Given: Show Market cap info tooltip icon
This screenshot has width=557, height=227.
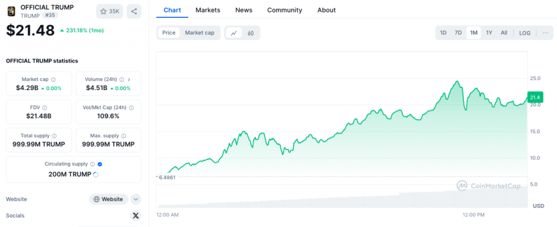Looking at the screenshot, I should (53, 79).
